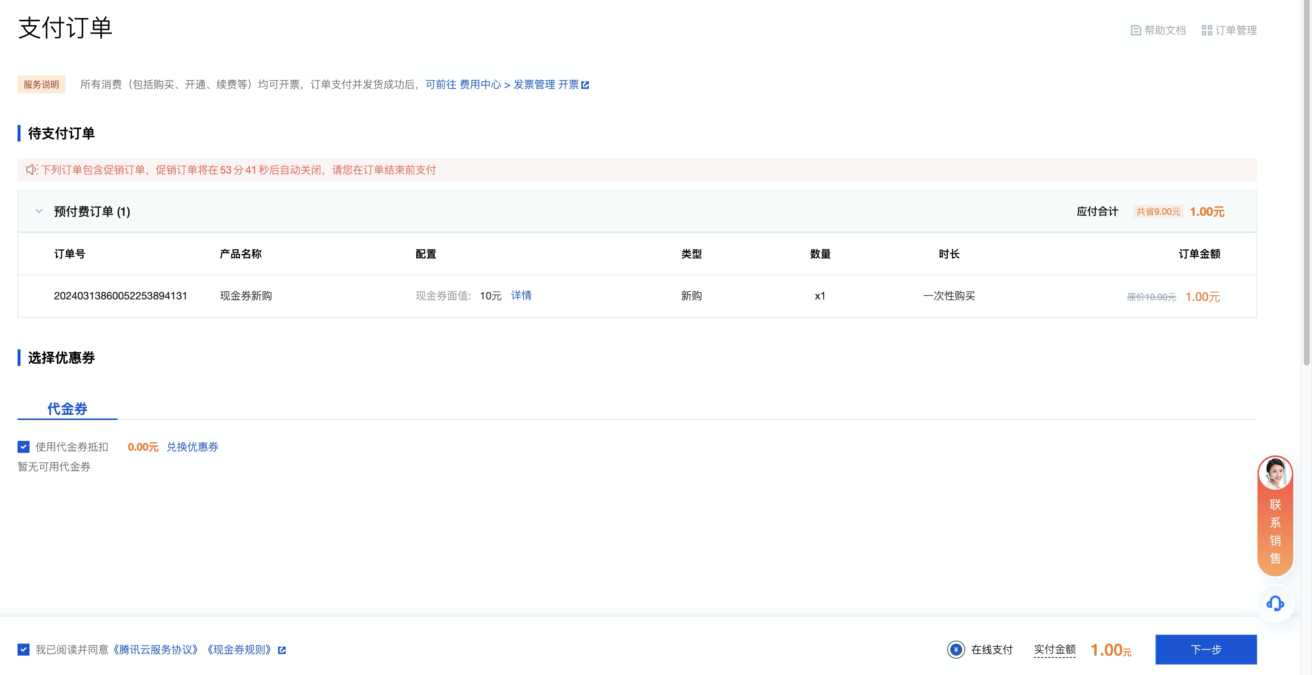This screenshot has height=675, width=1312.
Task: Open 详情 for the voucher face value
Action: point(521,295)
